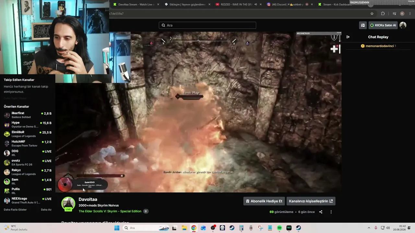Open File Explorer from the taskbar
Viewport: 415px width, 233px height.
[x=184, y=228]
